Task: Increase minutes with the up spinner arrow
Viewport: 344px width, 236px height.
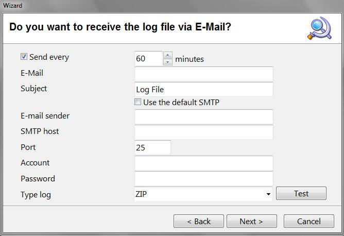Action: point(167,55)
